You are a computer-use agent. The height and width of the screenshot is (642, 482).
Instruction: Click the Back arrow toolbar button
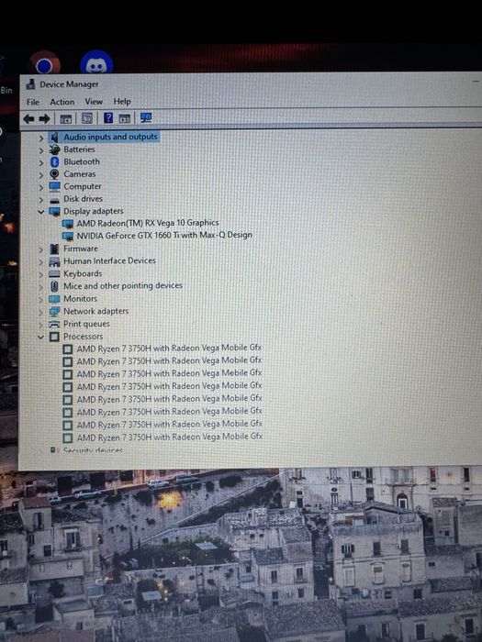[28, 118]
